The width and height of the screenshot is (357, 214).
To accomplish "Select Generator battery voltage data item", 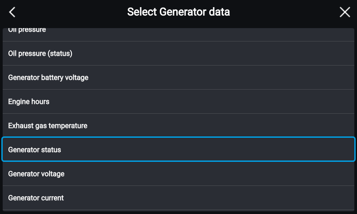I will point(178,78).
